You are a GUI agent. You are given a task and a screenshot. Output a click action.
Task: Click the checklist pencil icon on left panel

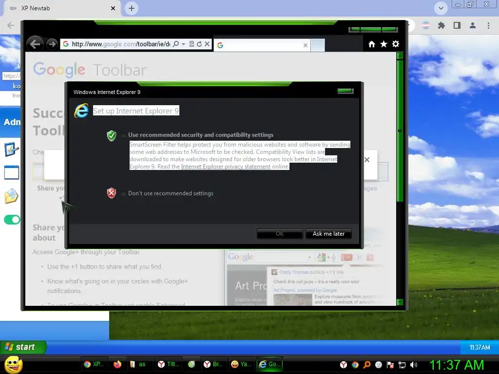pyautogui.click(x=12, y=149)
